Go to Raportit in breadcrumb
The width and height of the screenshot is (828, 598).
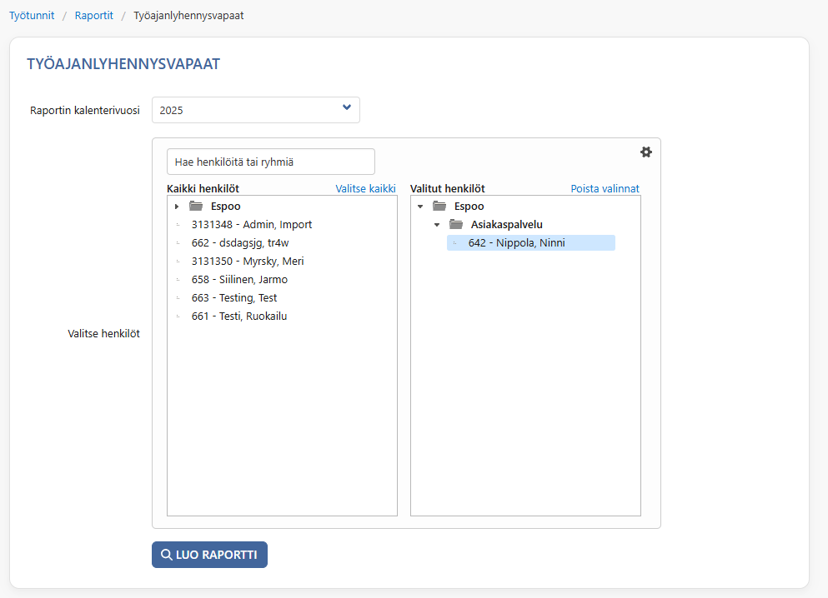point(94,15)
